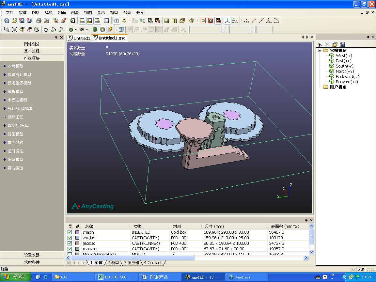Open the view cube dropdown arrow
This screenshot has width=376, height=282.
tap(76, 29)
